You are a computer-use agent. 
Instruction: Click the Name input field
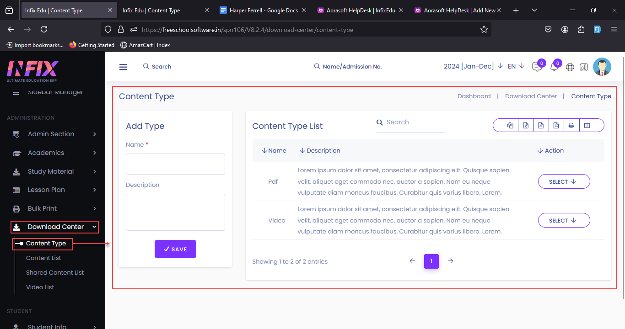175,164
